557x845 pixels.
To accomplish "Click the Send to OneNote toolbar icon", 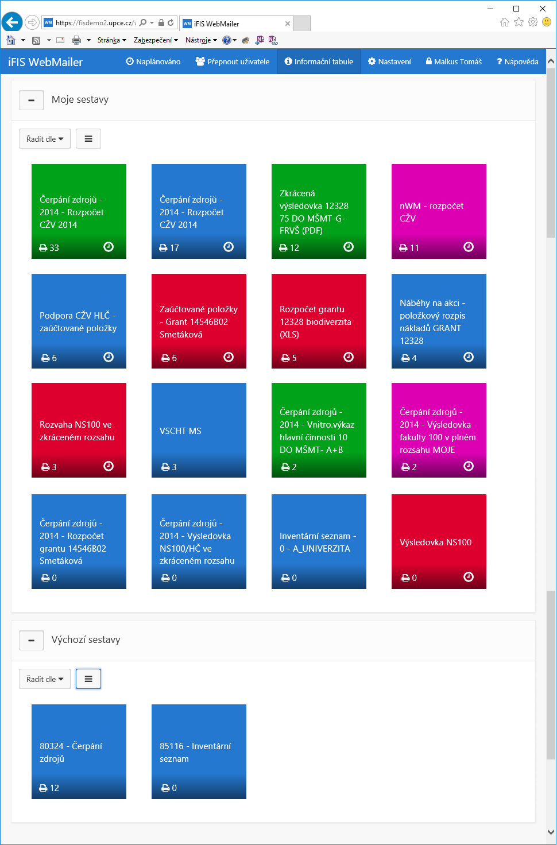I will tap(260, 40).
